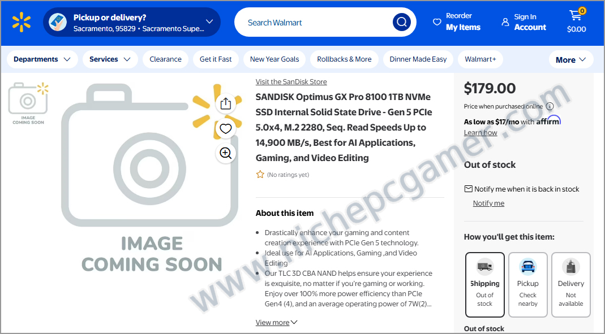
Task: Click the share icon on product image
Action: coord(226,103)
